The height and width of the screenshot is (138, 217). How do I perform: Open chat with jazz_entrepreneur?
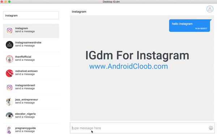point(31,102)
